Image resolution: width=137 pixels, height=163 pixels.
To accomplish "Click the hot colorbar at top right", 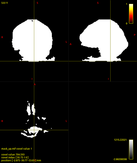I will [x=131, y=14].
